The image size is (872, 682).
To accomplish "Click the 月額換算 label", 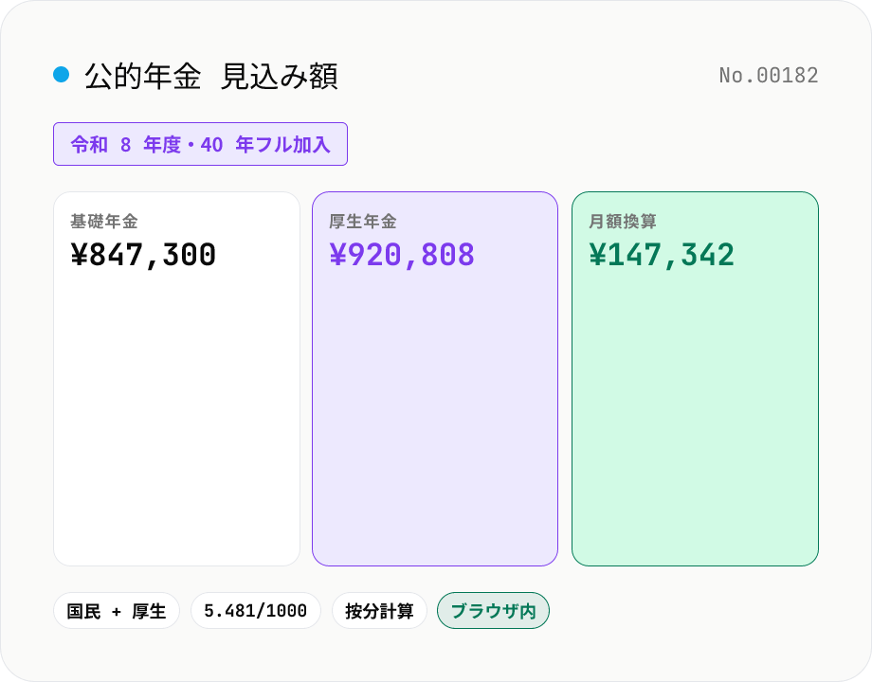I will click(x=623, y=222).
